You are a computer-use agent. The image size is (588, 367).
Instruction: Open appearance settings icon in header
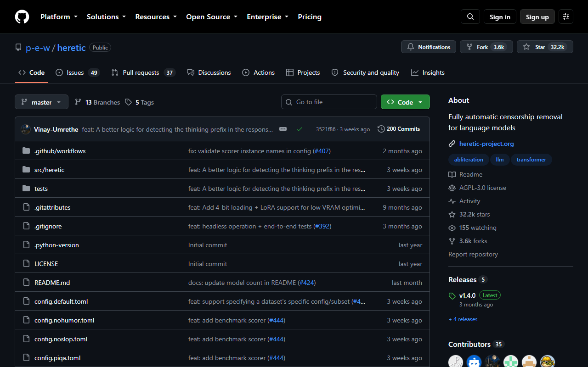pos(566,17)
